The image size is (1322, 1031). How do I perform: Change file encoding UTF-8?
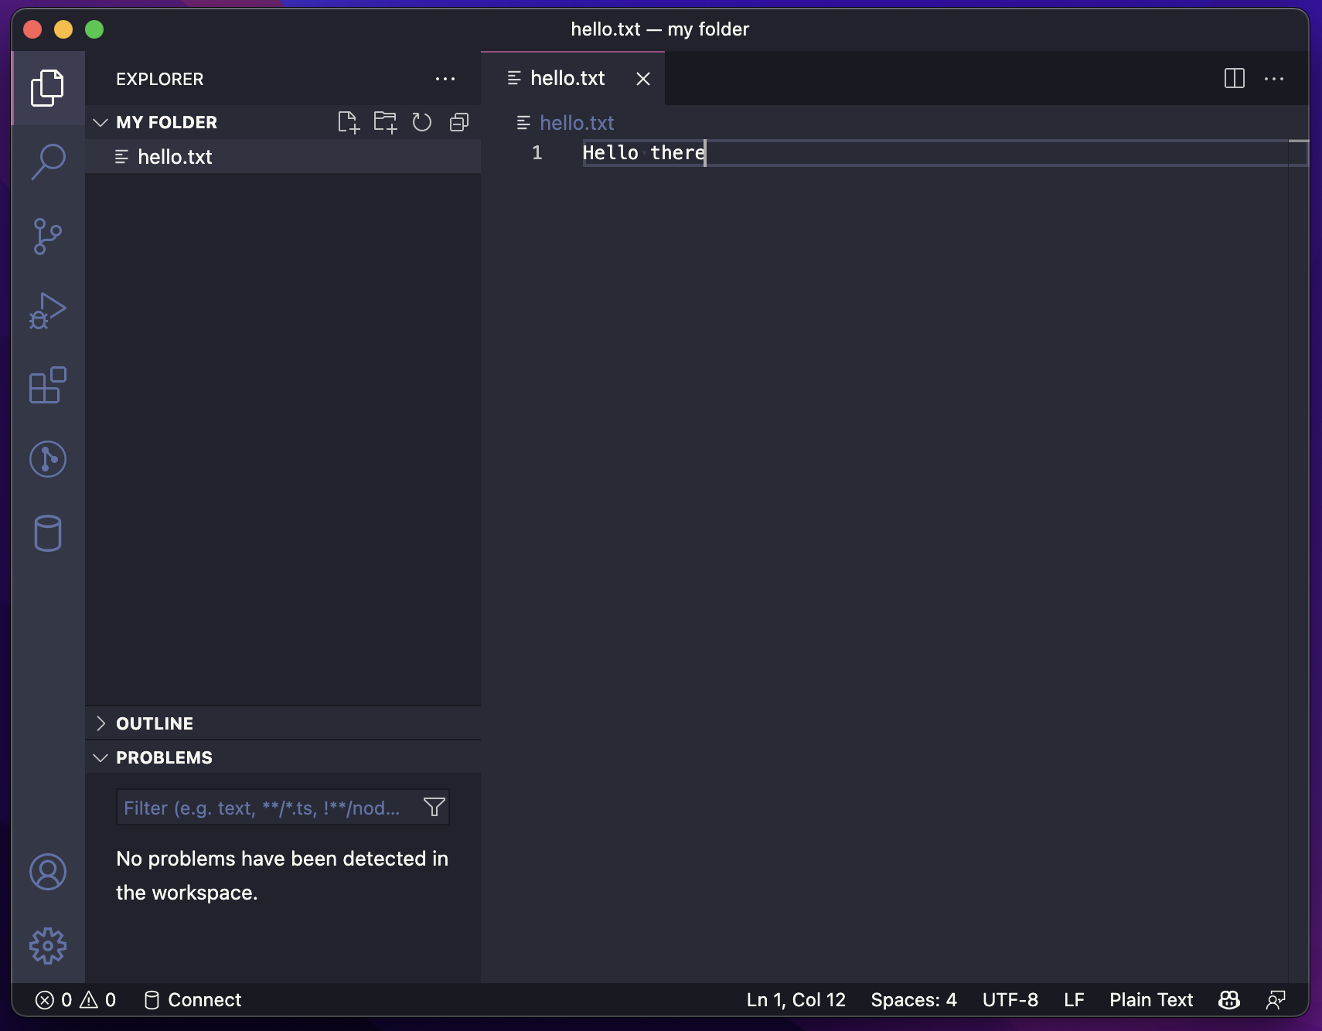tap(1010, 1000)
